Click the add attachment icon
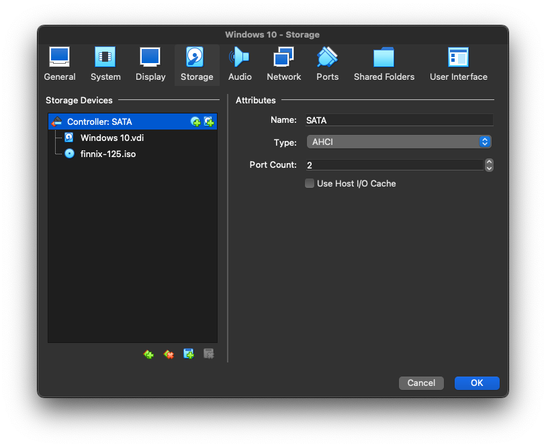This screenshot has width=546, height=447. click(189, 354)
